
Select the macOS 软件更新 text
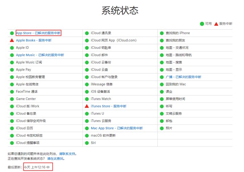pyautogui.click(x=103, y=136)
